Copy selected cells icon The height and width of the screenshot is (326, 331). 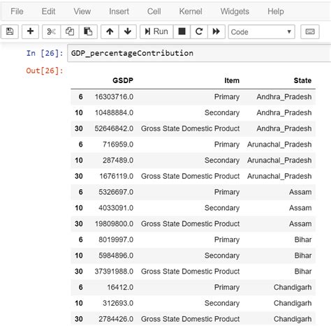70,31
